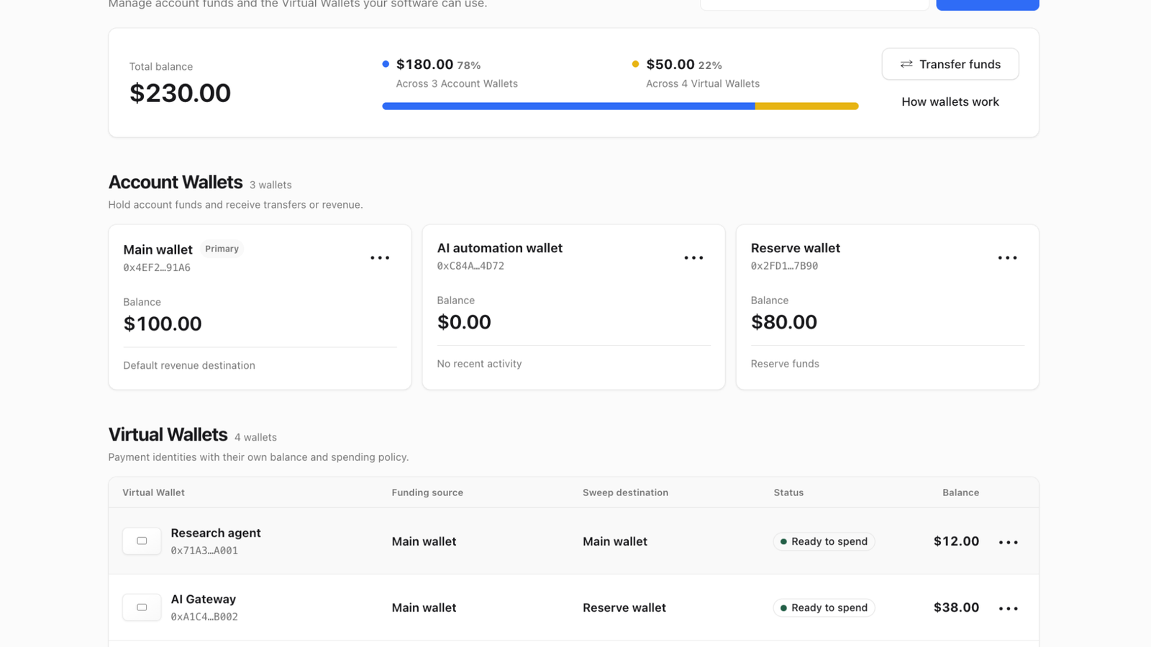Click Research agent's Main wallet funding source

click(424, 541)
